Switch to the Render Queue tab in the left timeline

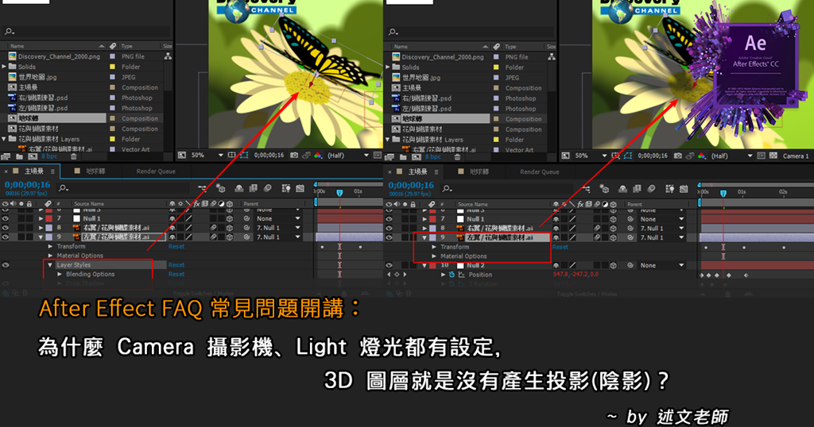[x=156, y=171]
